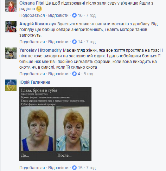166x171 pixels.
Task: Click Oksana Fitel name link
Action: (x=32, y=3)
